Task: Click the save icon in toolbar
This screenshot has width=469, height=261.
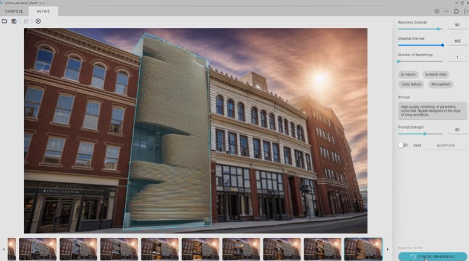Action: [14, 21]
